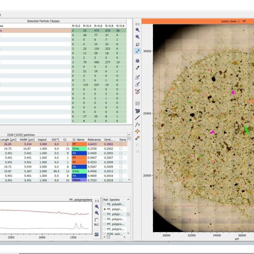Click green EVAc swatch in 0.3700 row
Viewport: 254px width, 254px height.
point(79,148)
